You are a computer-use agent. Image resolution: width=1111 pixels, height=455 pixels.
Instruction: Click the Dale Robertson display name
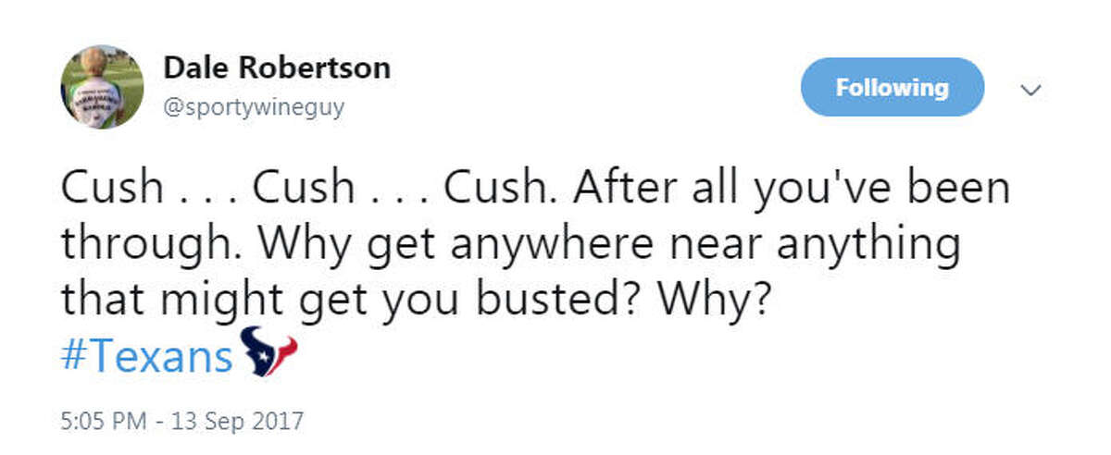click(277, 68)
